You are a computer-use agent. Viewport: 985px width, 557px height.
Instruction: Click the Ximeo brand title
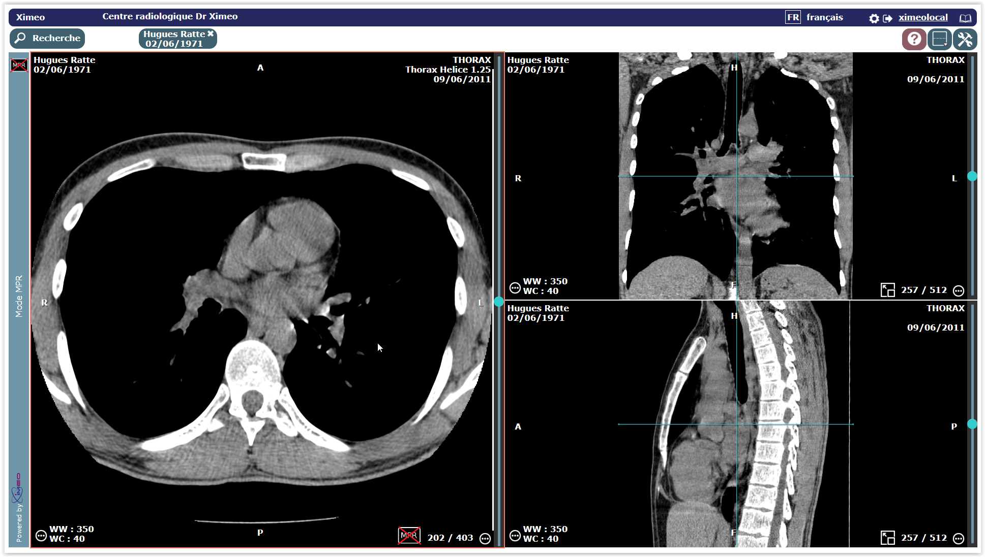pyautogui.click(x=31, y=17)
